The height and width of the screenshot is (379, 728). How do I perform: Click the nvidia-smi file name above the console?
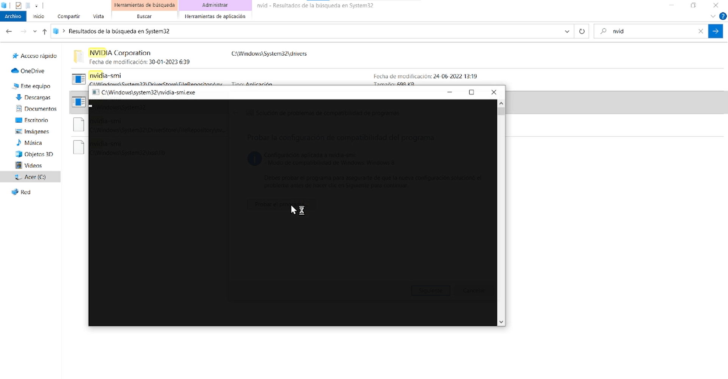tap(105, 75)
